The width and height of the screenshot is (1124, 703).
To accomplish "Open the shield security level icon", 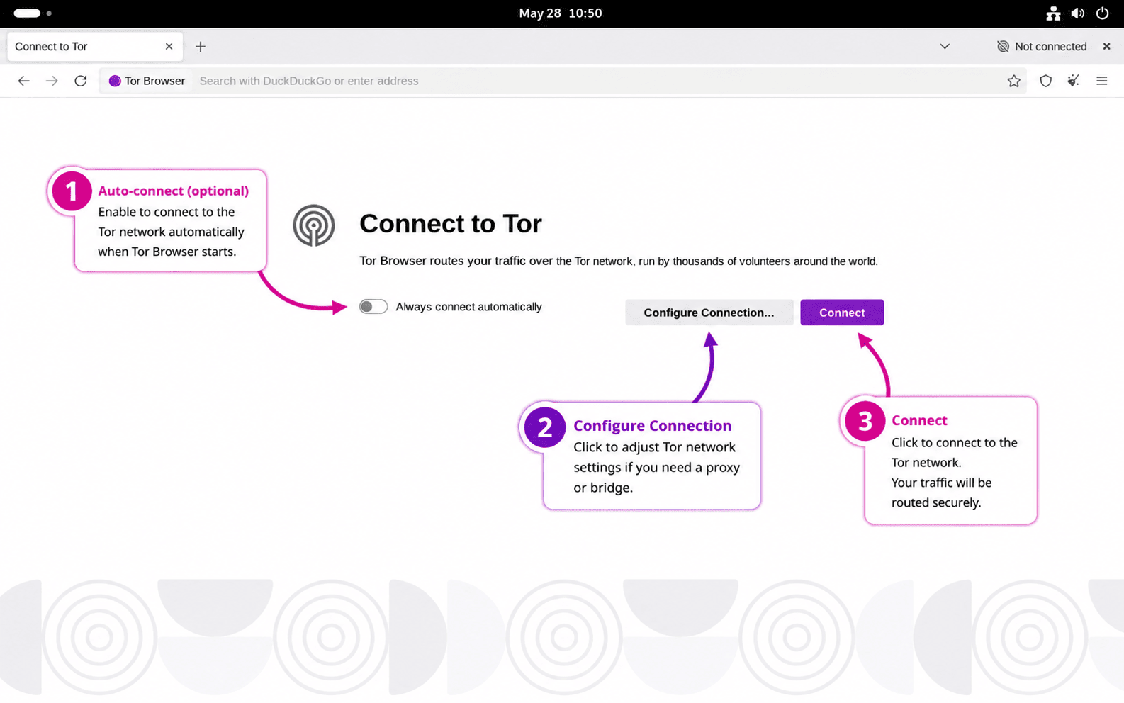I will click(1045, 81).
